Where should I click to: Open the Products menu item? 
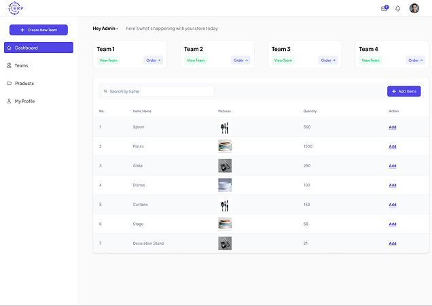[24, 84]
